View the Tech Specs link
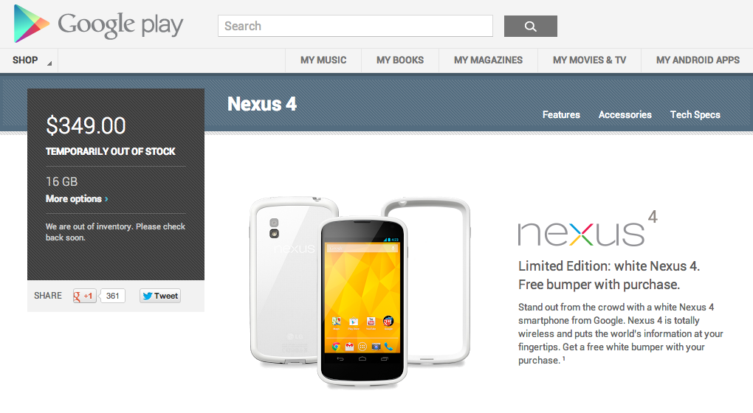The width and height of the screenshot is (753, 413). point(695,114)
